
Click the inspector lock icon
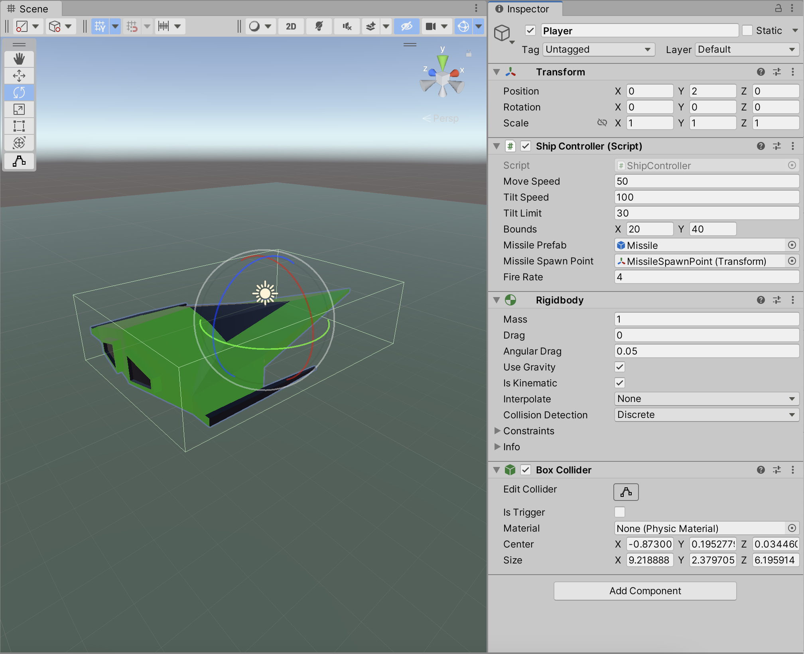click(x=778, y=8)
